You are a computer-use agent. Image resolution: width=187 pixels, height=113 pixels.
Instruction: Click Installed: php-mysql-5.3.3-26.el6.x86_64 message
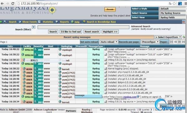(x=128, y=72)
